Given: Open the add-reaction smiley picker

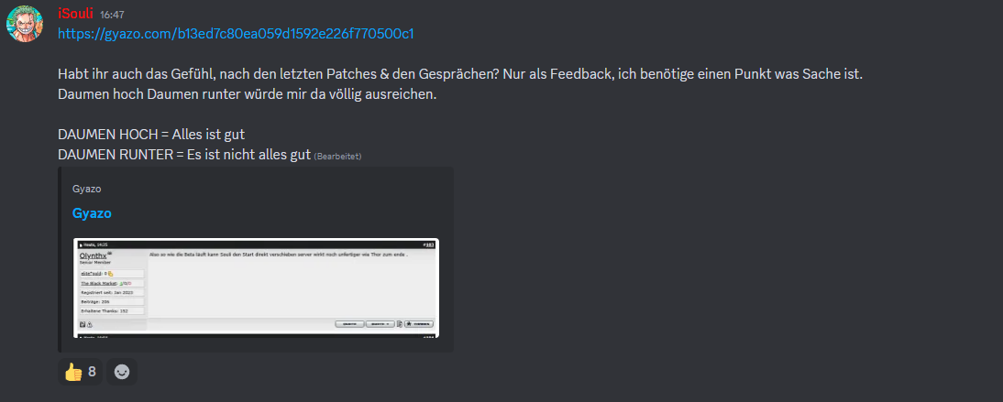Looking at the screenshot, I should (x=122, y=371).
